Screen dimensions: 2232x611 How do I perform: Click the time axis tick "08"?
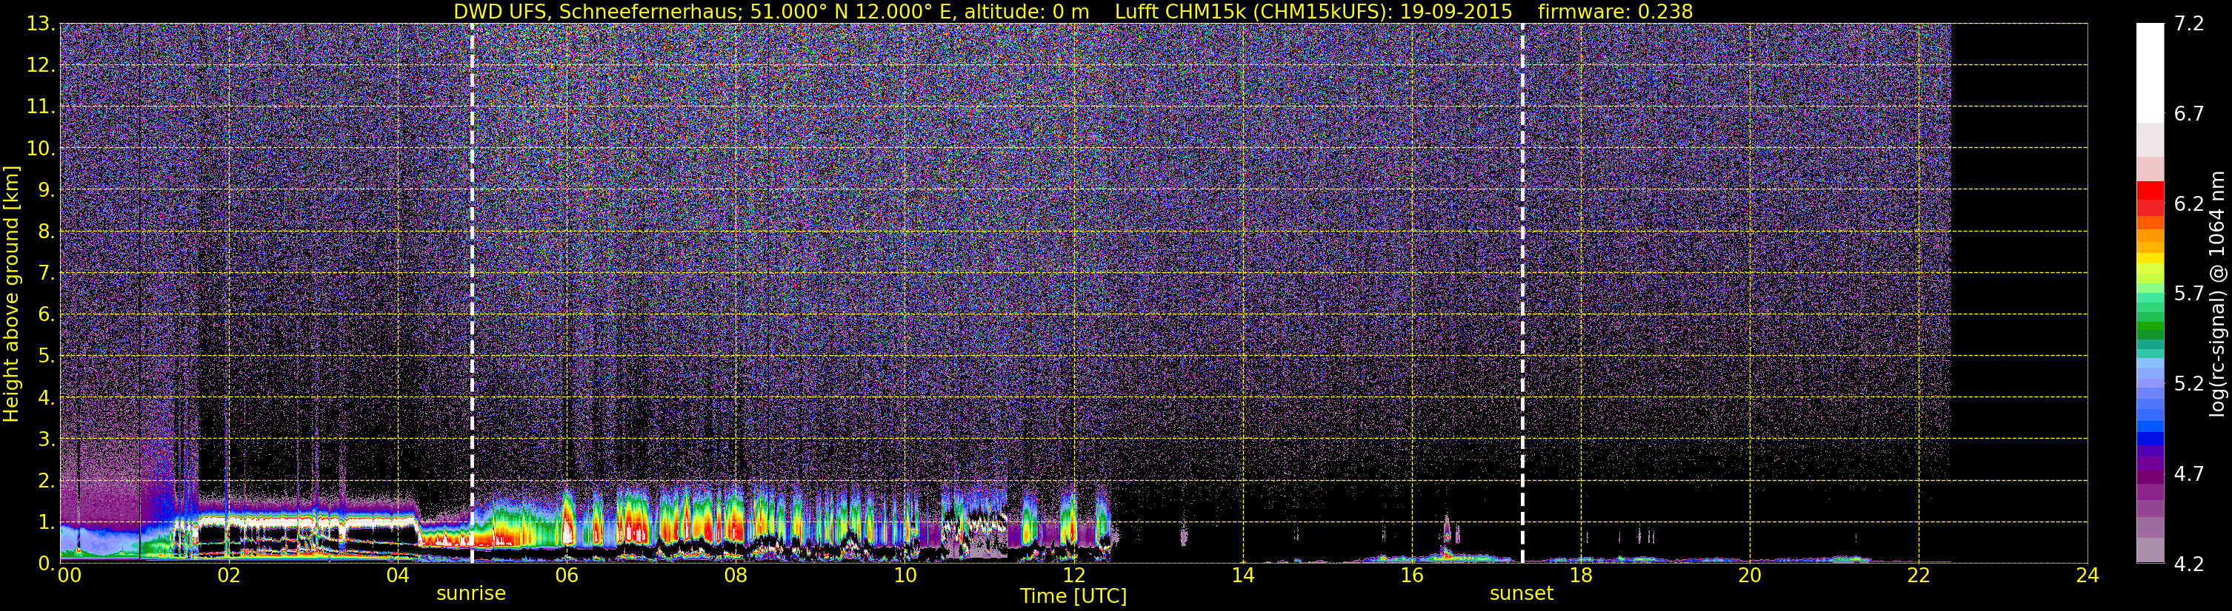pyautogui.click(x=736, y=575)
